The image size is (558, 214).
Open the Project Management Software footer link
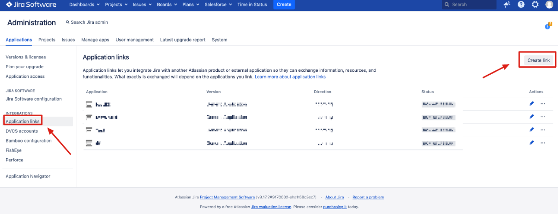click(x=227, y=197)
